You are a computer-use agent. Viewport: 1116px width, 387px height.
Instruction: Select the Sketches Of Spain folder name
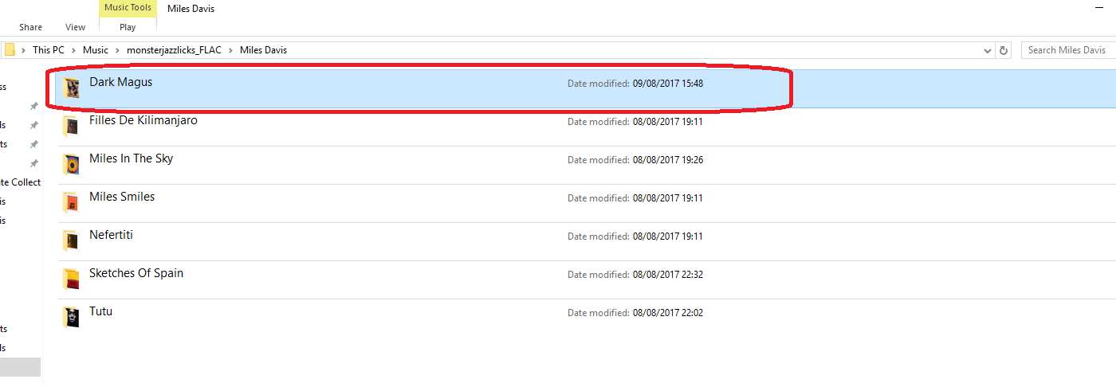click(136, 273)
